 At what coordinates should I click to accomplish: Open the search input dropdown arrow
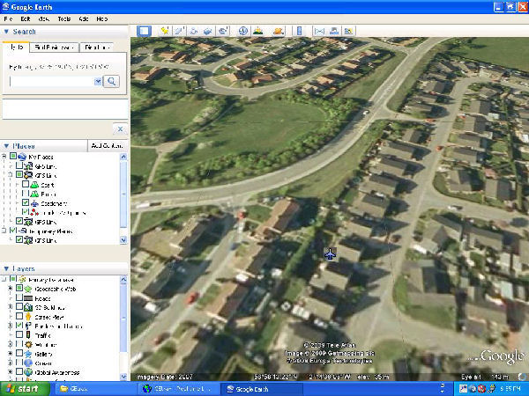(x=97, y=81)
